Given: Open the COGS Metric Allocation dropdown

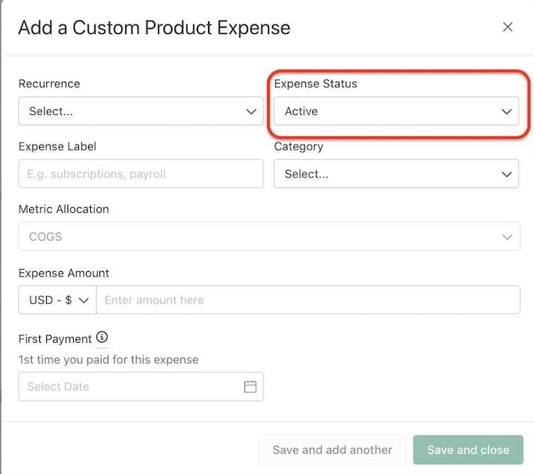Looking at the screenshot, I should click(x=269, y=236).
